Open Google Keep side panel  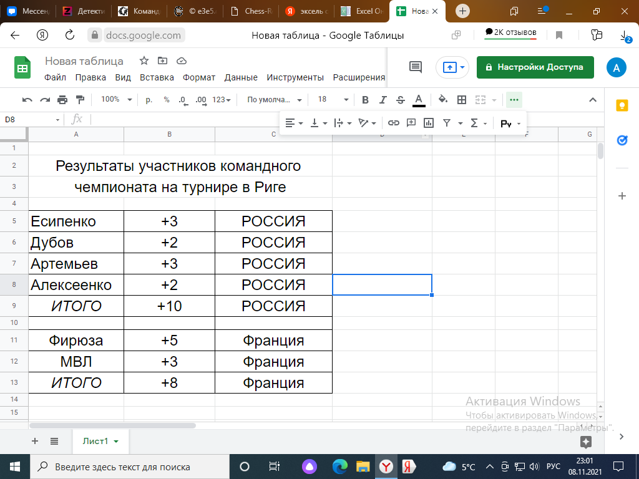[622, 105]
